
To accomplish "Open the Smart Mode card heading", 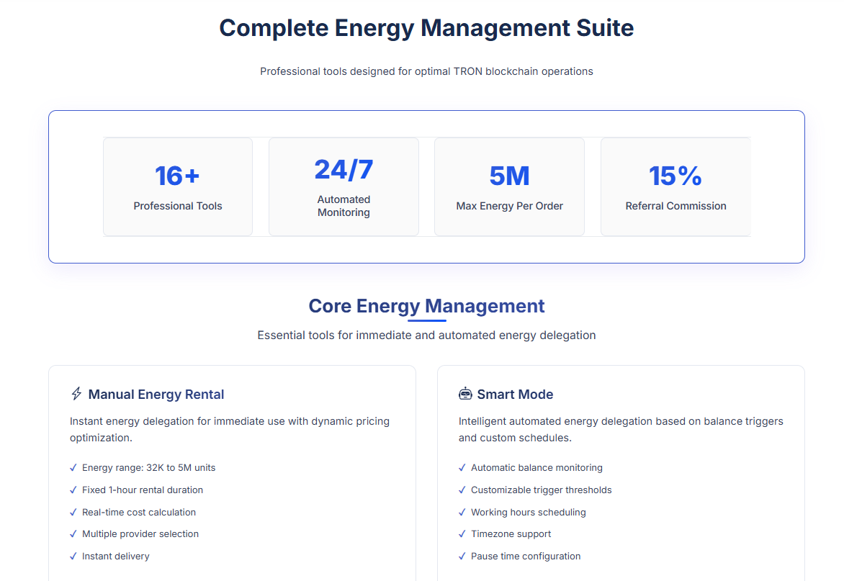I will click(515, 395).
